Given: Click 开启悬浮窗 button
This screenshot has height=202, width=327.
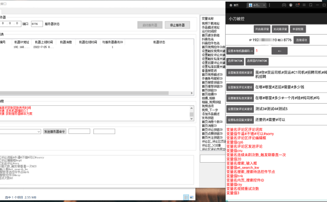Looking at the screenshot, I should [x=262, y=29].
